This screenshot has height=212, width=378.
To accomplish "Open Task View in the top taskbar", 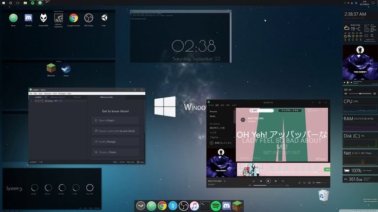I will pyautogui.click(x=18, y=3).
